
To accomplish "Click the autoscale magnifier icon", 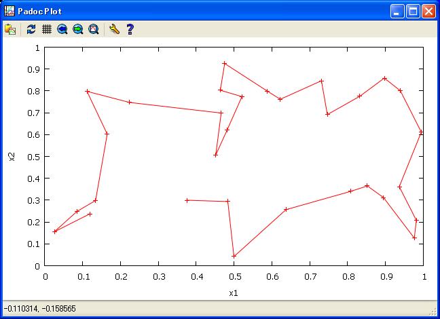I will click(x=94, y=29).
